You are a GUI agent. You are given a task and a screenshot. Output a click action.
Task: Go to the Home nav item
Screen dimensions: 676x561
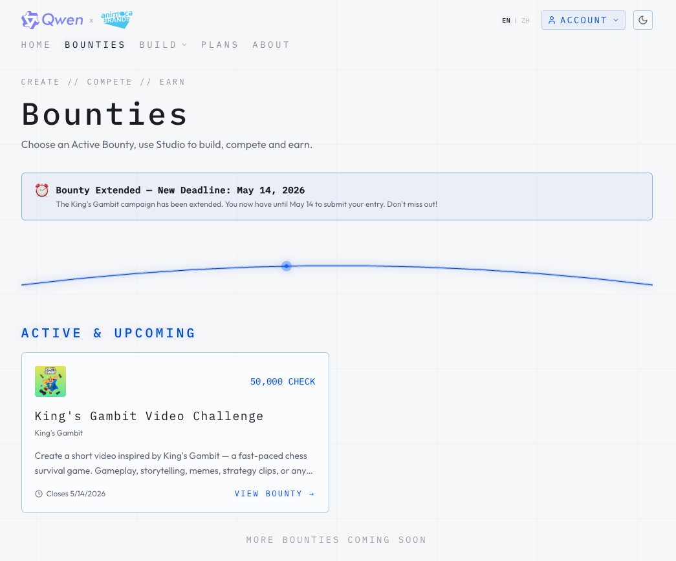coord(36,45)
